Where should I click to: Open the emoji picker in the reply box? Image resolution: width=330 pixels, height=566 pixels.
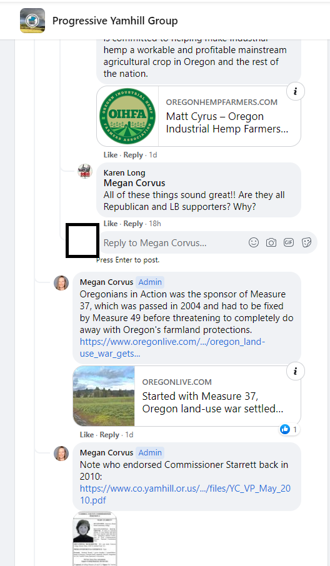(254, 242)
